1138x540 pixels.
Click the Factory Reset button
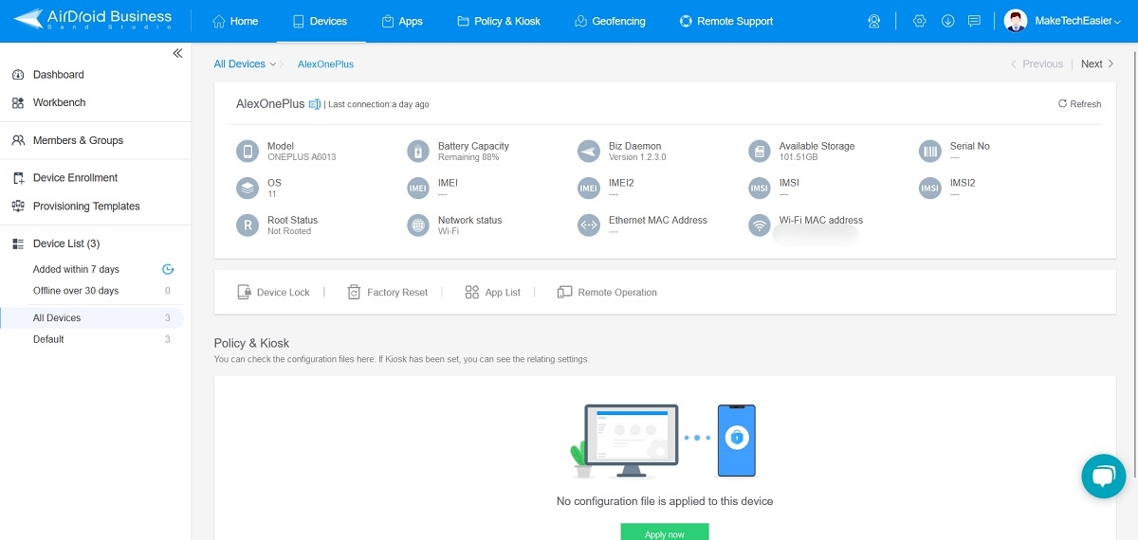pyautogui.click(x=387, y=293)
